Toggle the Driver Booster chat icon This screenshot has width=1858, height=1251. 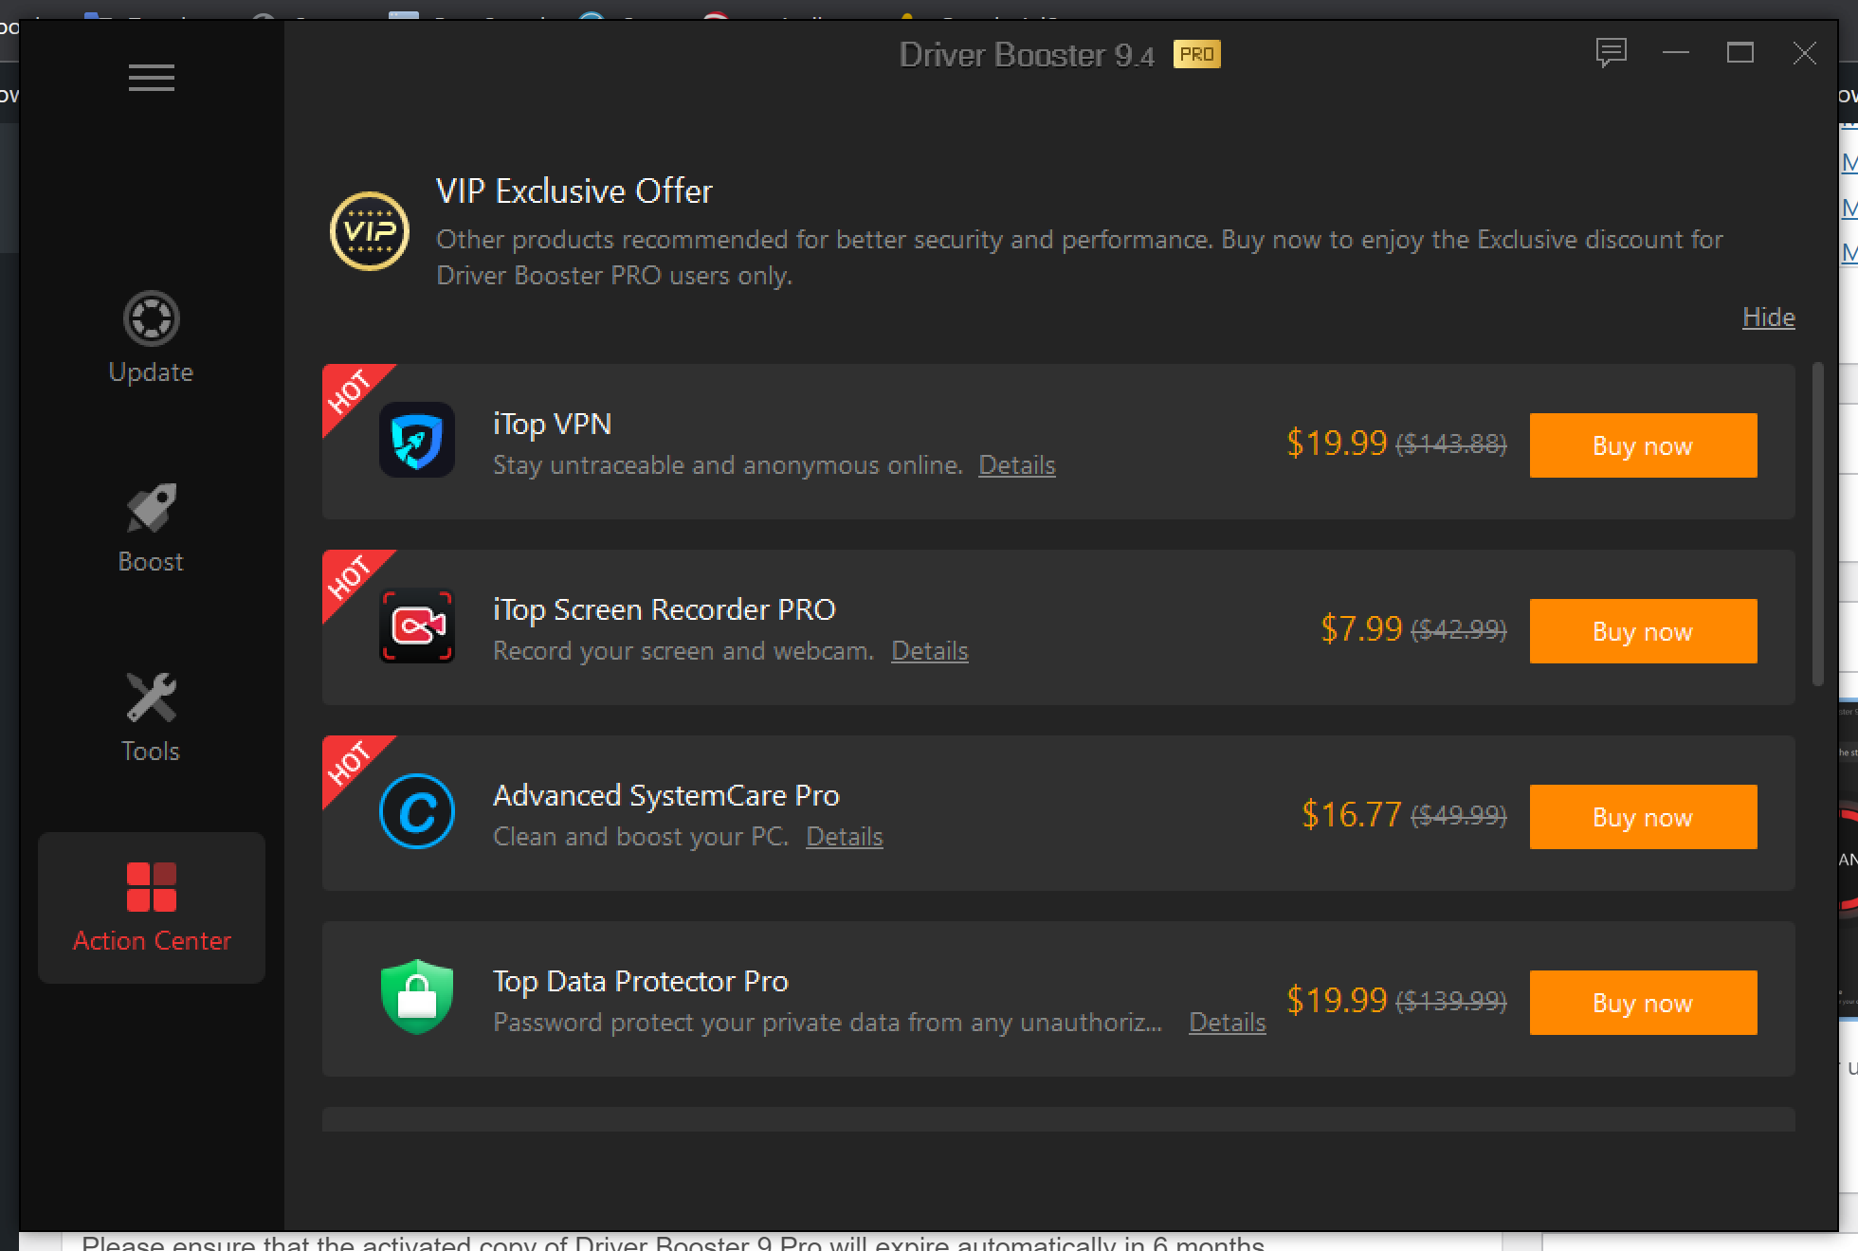(1611, 52)
